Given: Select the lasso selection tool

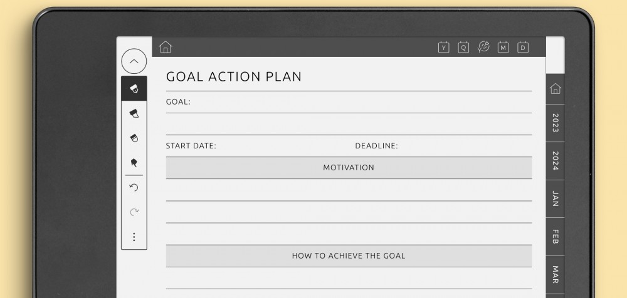Looking at the screenshot, I should (134, 163).
